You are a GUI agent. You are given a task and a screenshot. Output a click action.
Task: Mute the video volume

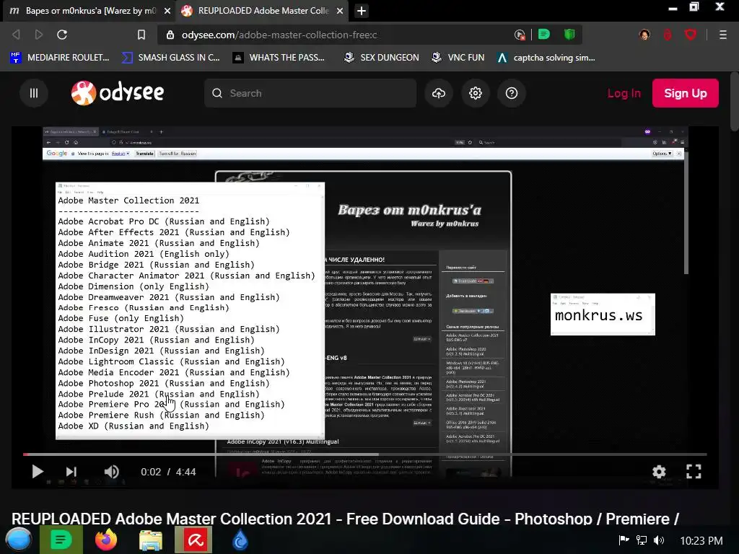pos(112,472)
